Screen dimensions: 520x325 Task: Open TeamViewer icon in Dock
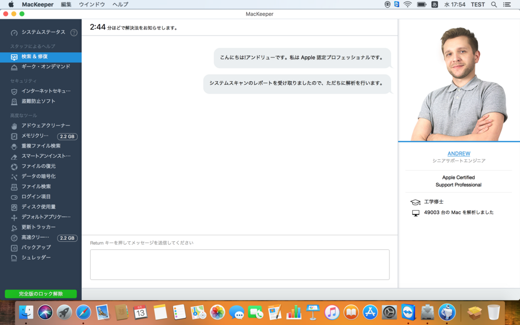coord(408,312)
